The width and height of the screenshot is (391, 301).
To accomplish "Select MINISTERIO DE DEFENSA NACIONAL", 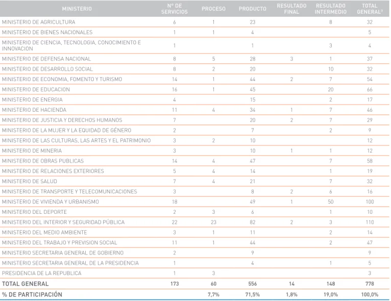I will [46, 59].
